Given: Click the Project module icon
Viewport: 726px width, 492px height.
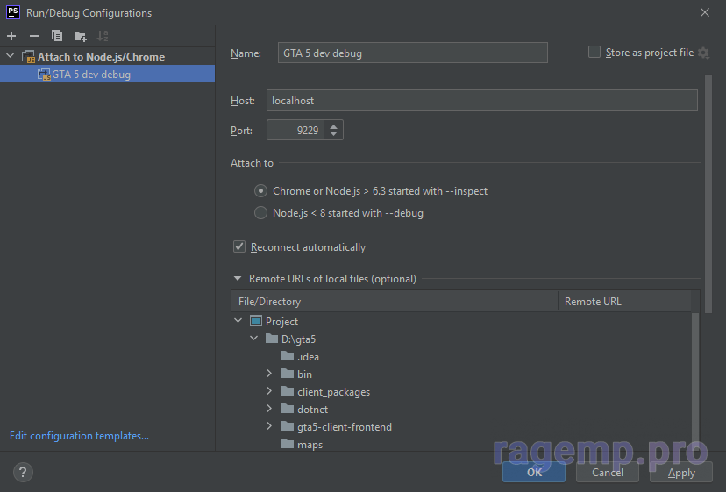Looking at the screenshot, I should tap(255, 321).
